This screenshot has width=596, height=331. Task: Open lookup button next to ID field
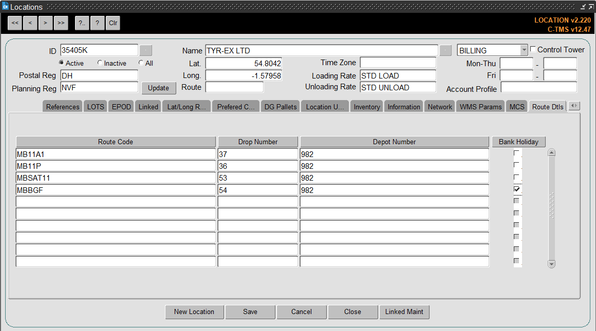tap(146, 50)
